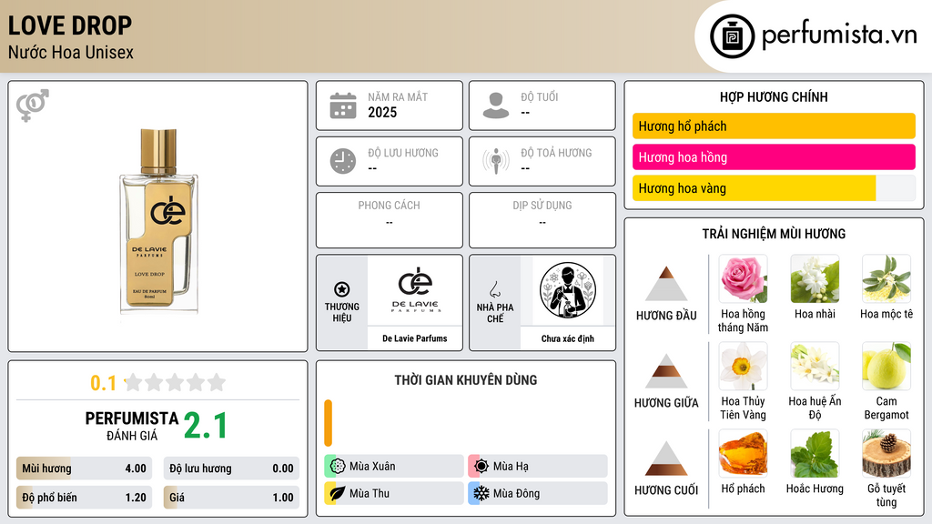
Task: Click the Phong cách box
Action: [390, 220]
